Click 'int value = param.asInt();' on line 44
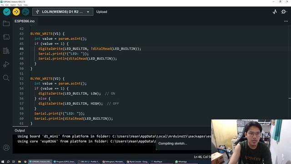 pos(60,39)
